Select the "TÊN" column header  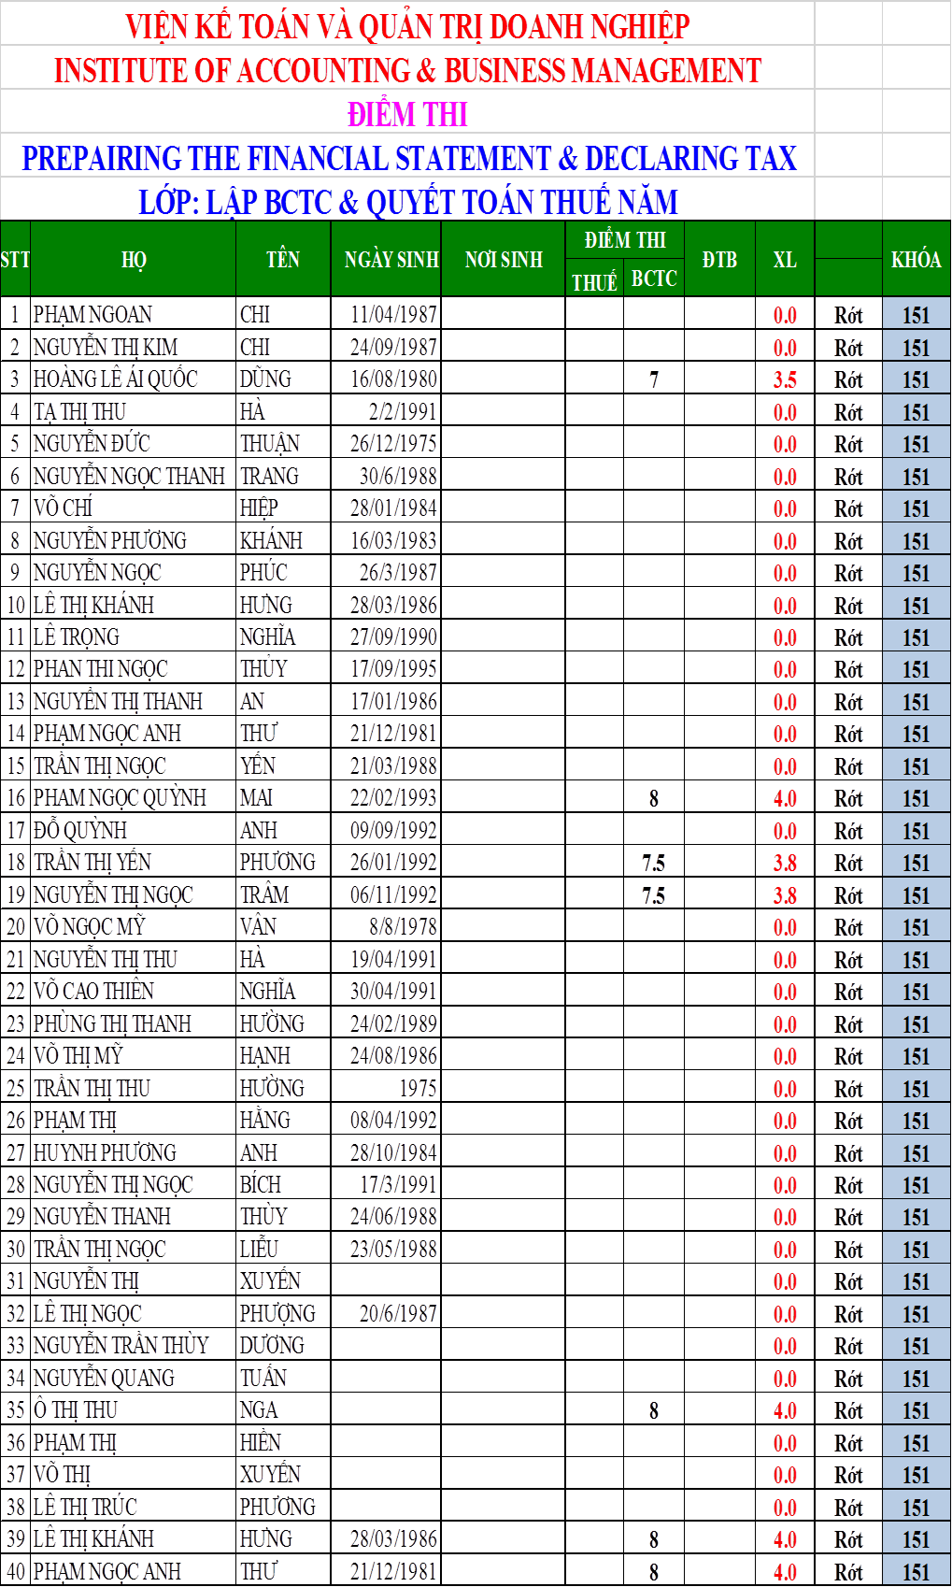pos(283,260)
